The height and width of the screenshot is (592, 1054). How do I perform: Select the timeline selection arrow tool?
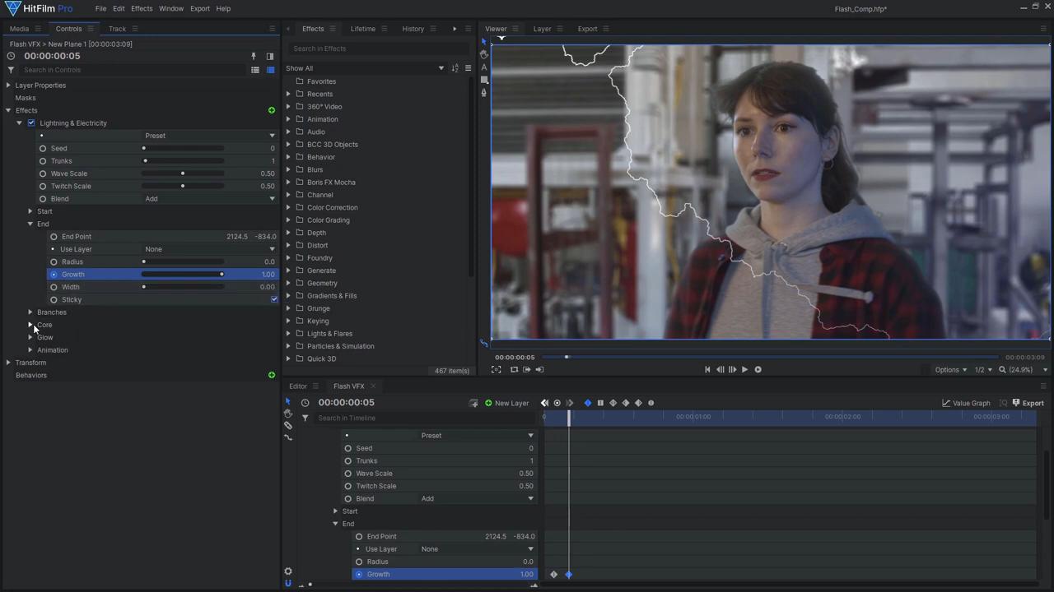pos(287,401)
